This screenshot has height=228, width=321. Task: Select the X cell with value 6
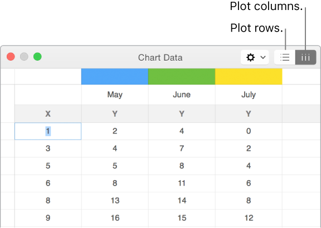click(x=48, y=184)
